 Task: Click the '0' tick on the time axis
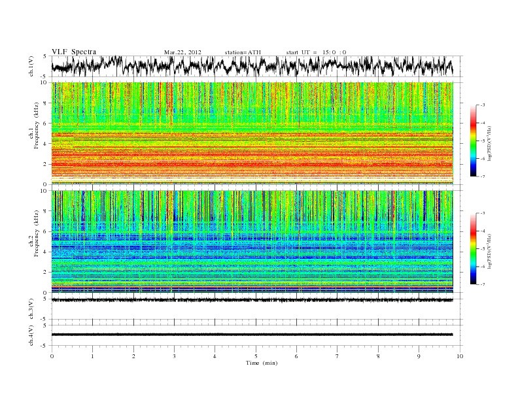(52, 356)
